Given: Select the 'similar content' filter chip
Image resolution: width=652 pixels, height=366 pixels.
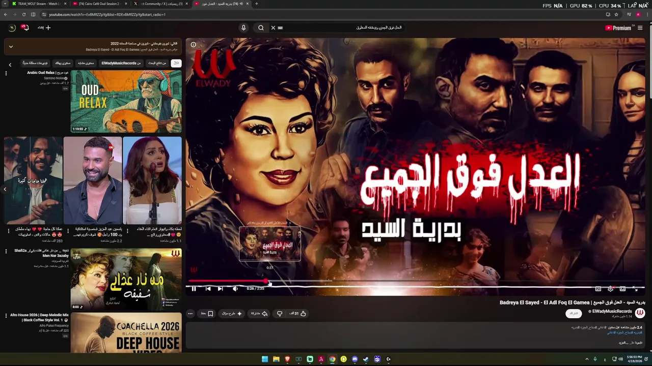Looking at the screenshot, I should [x=86, y=63].
